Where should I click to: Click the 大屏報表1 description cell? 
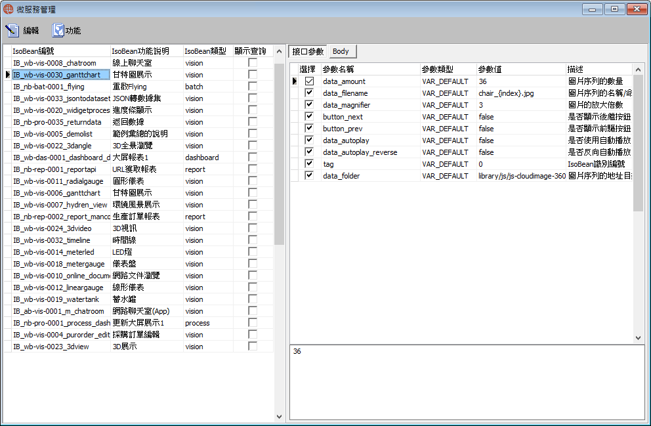[147, 158]
